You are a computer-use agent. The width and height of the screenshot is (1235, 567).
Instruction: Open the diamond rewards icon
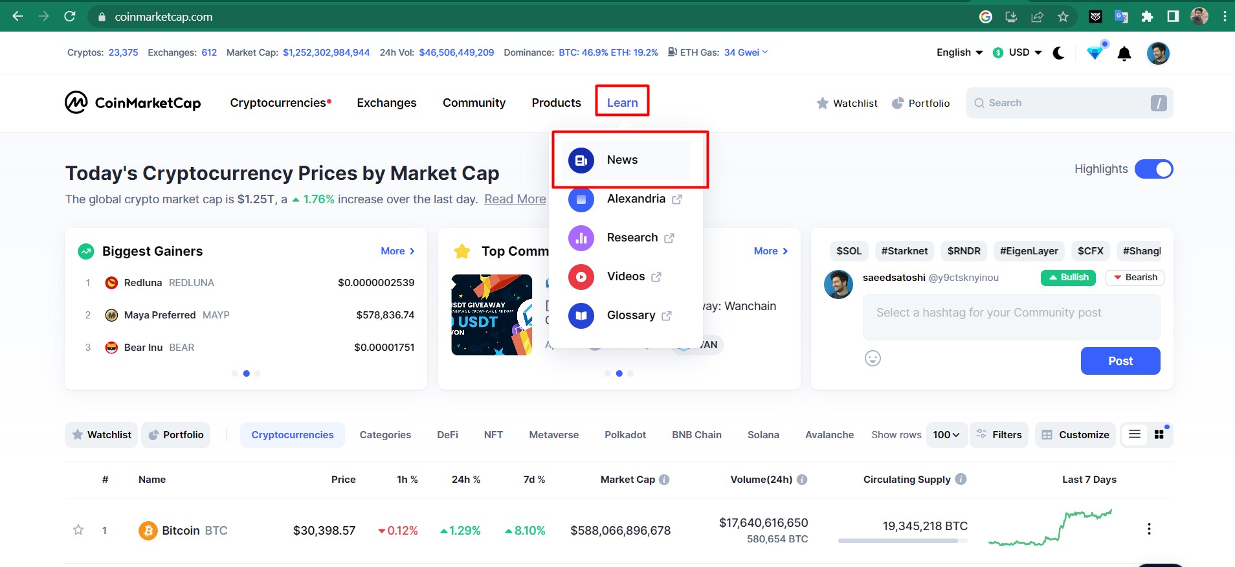click(1095, 52)
